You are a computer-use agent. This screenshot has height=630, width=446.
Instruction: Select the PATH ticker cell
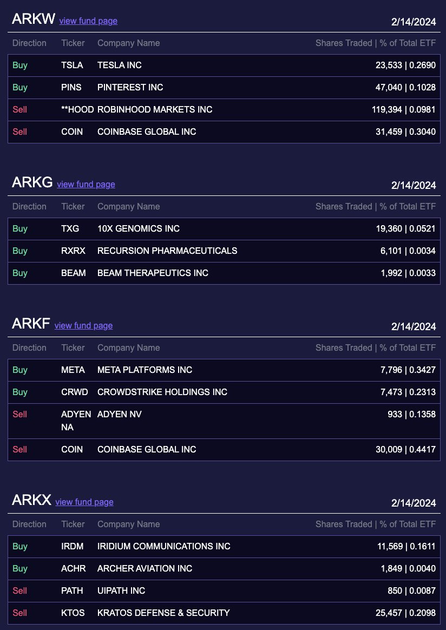72,590
